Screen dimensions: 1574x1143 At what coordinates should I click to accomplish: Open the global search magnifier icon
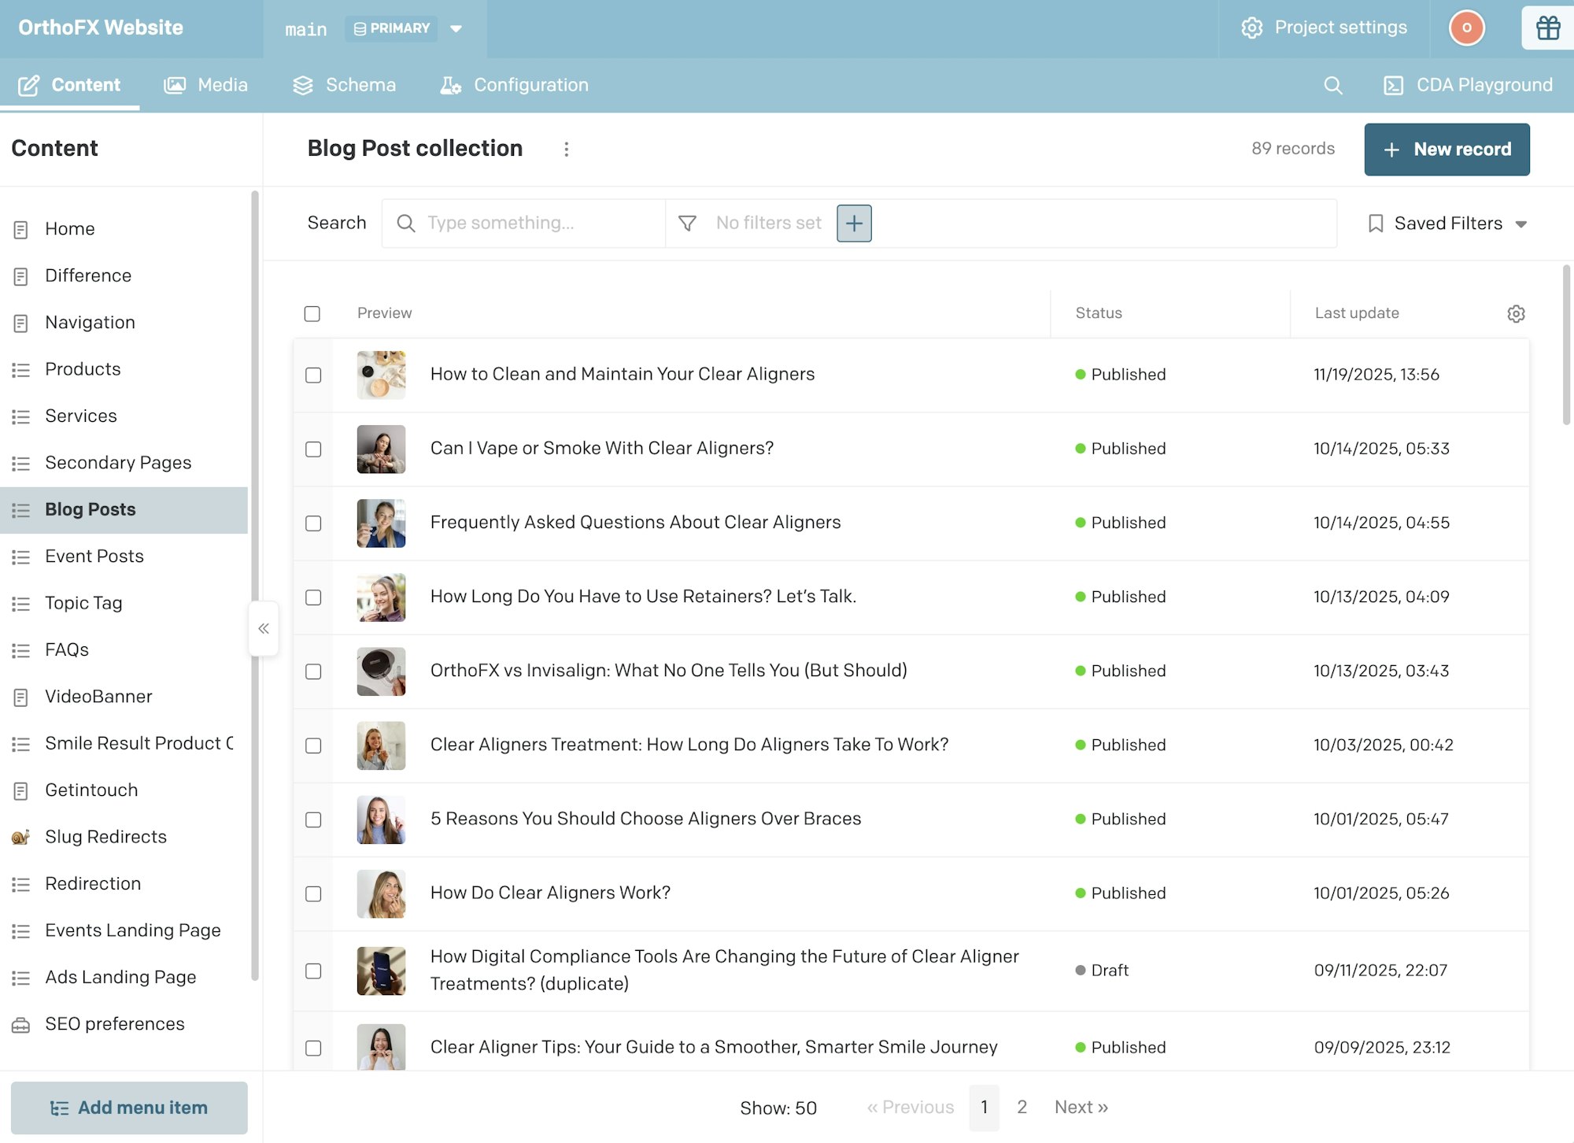coord(1332,85)
